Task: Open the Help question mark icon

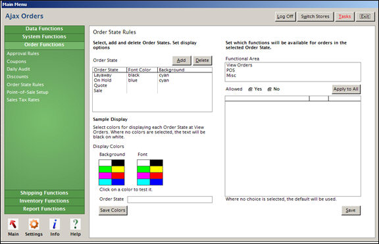Action: click(76, 224)
